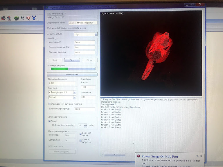Click the red error icon in Power Surge balloon
This screenshot has height=167, width=223.
tap(139, 156)
